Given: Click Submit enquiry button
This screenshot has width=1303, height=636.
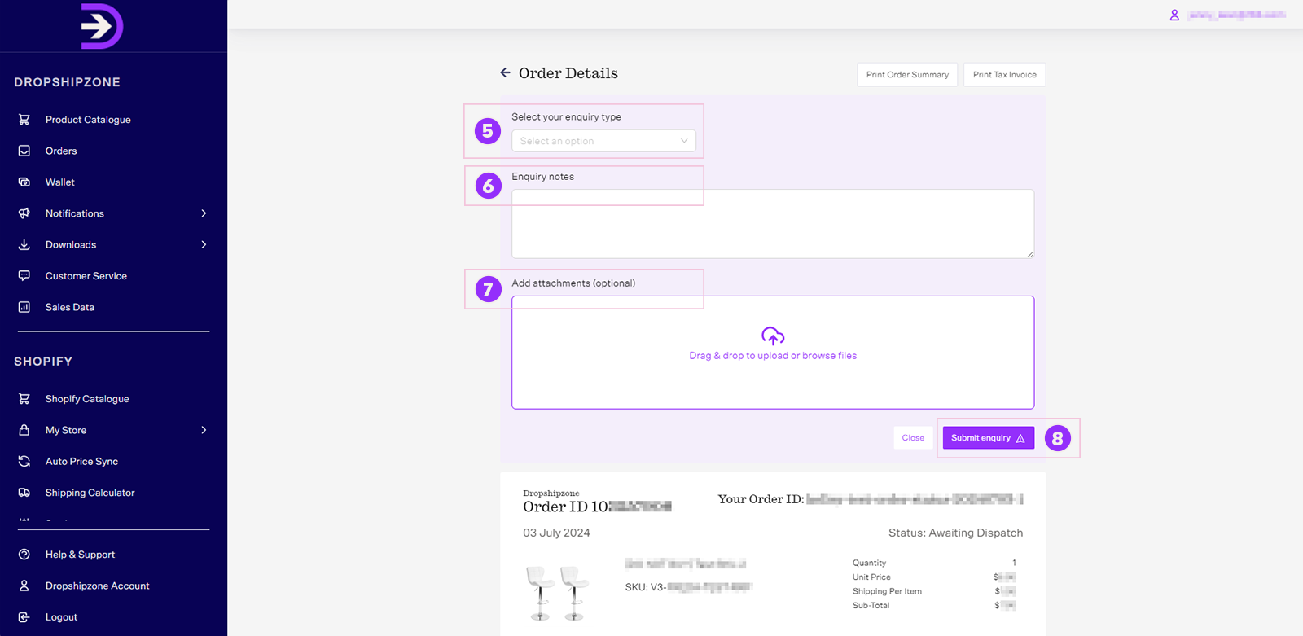Looking at the screenshot, I should [989, 438].
